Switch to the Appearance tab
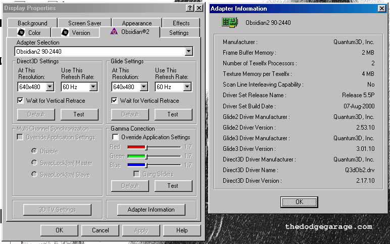 [137, 23]
